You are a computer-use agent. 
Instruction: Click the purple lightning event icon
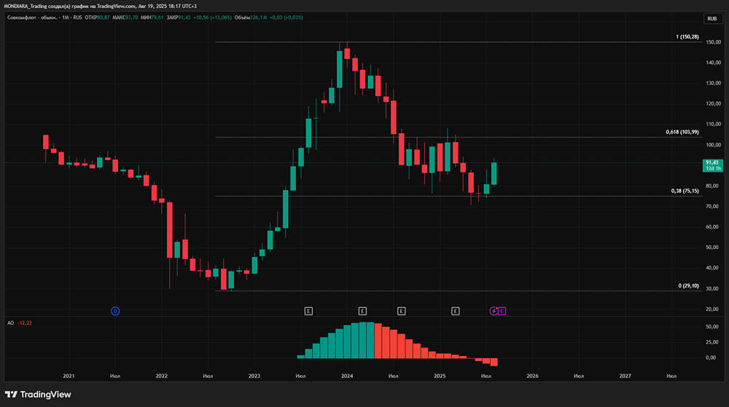pos(494,311)
